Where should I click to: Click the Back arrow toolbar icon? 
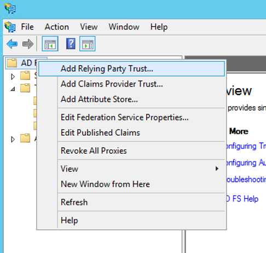tap(12, 44)
